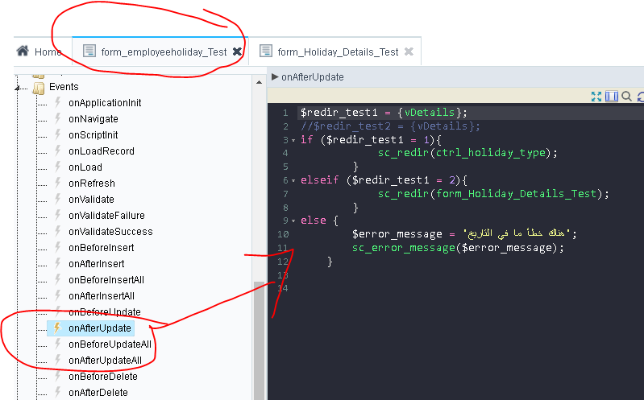This screenshot has width=644, height=400.
Task: Open the Home tab
Action: (x=39, y=52)
